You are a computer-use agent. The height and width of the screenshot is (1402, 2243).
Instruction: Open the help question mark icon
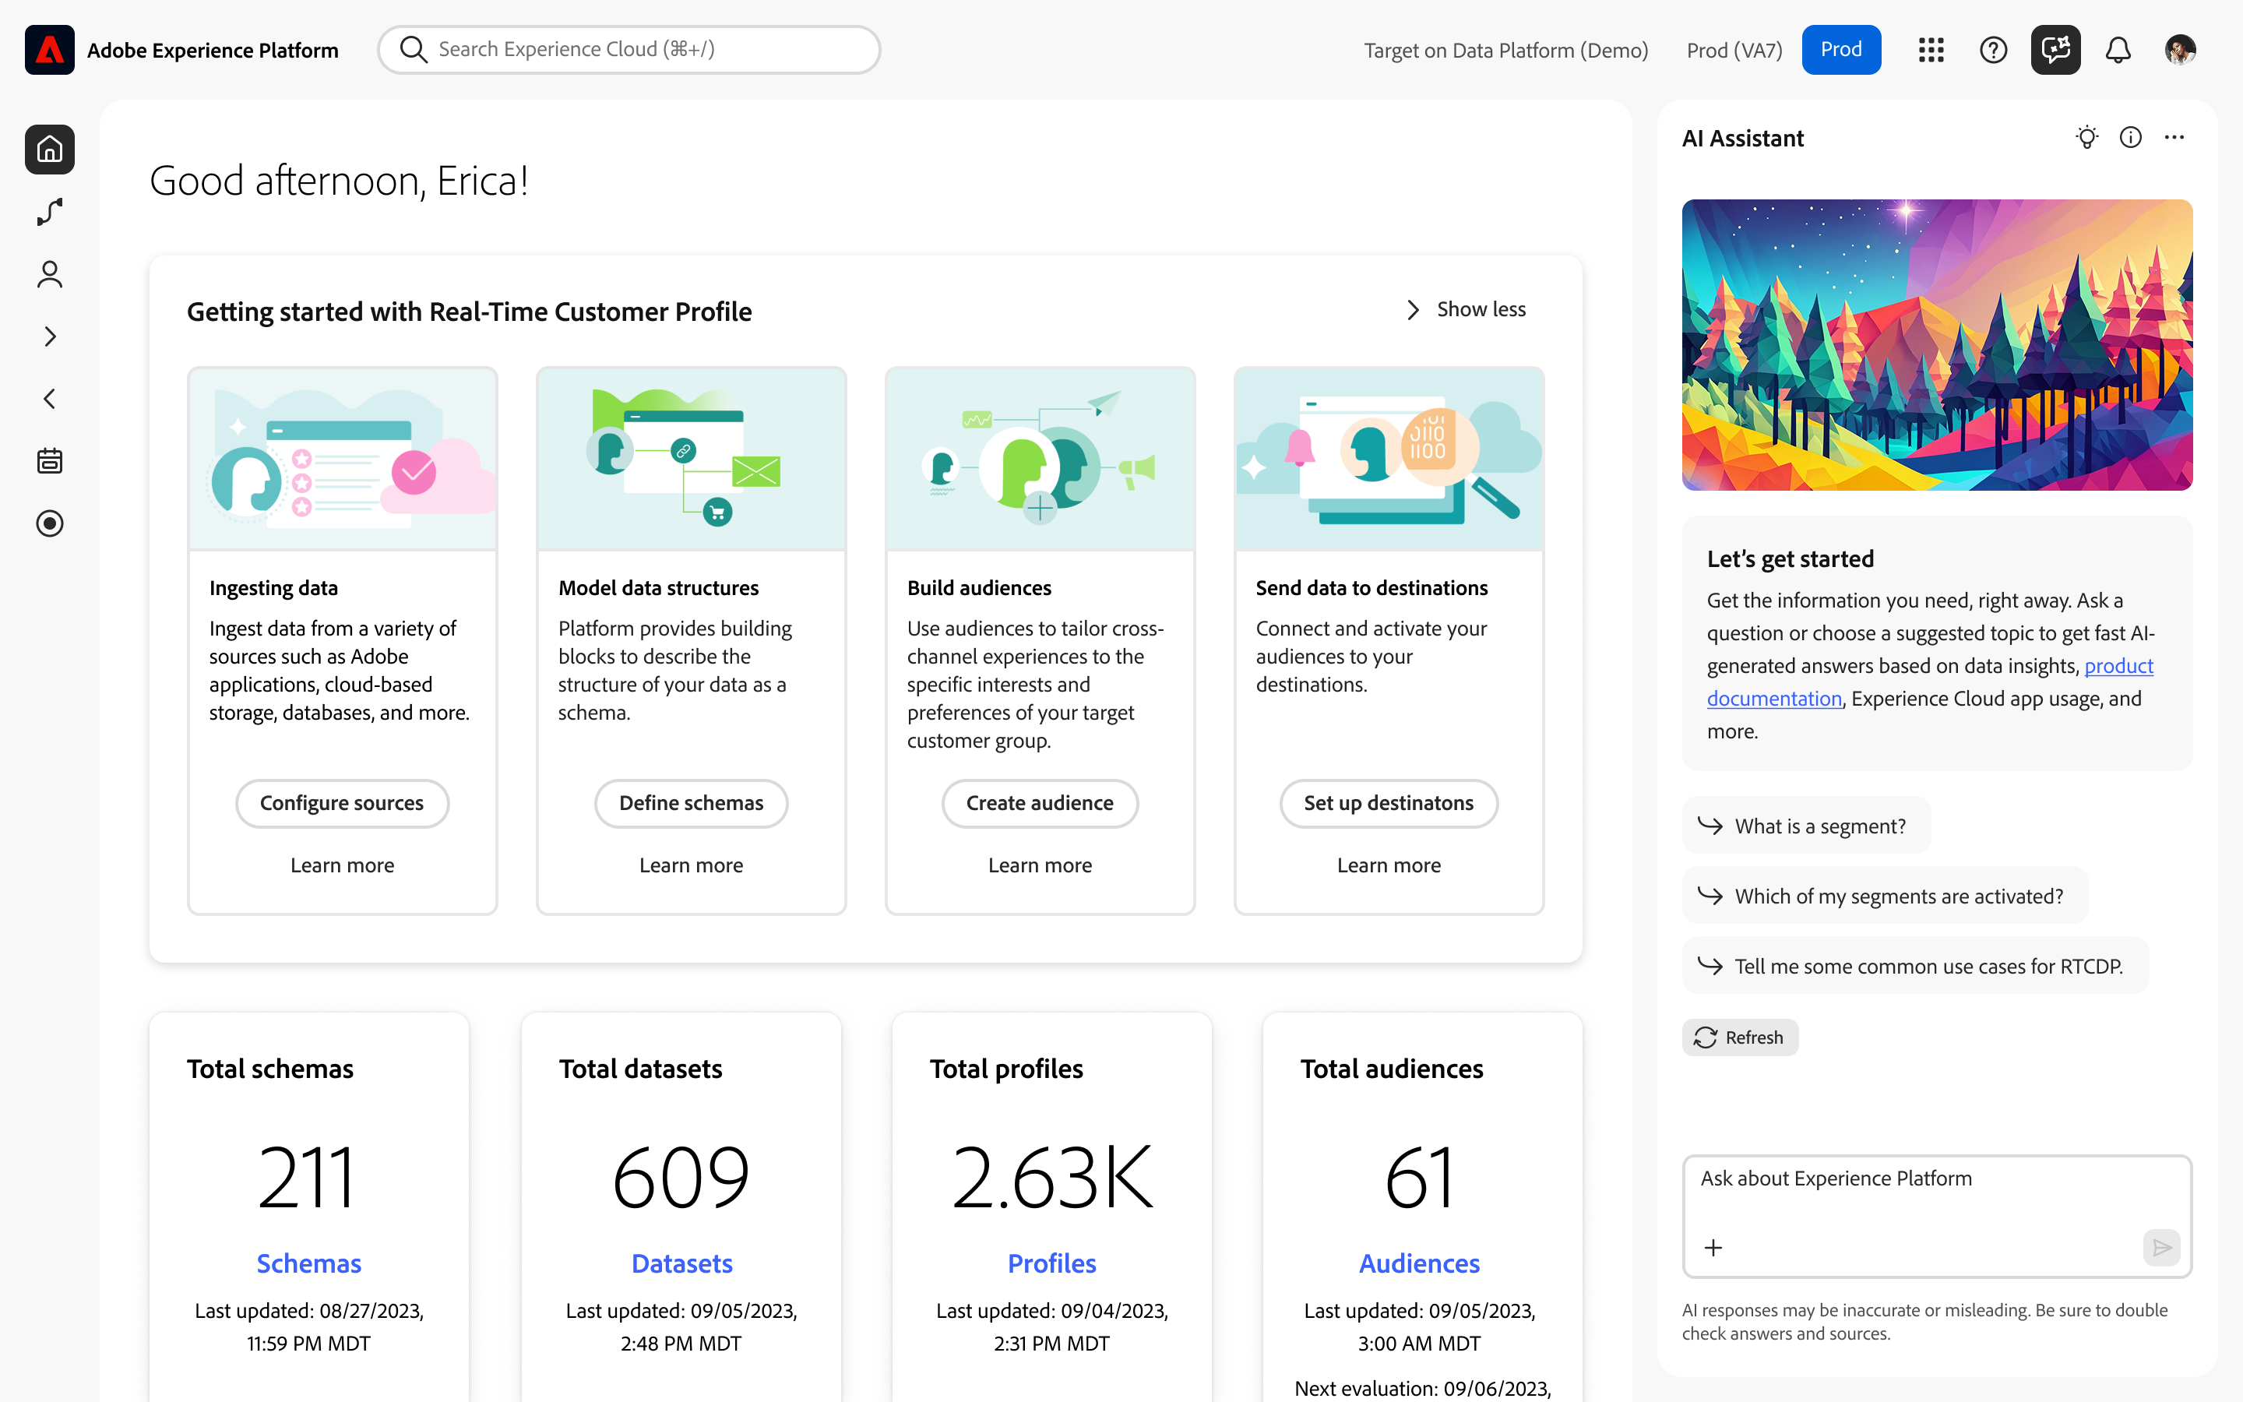point(1993,50)
